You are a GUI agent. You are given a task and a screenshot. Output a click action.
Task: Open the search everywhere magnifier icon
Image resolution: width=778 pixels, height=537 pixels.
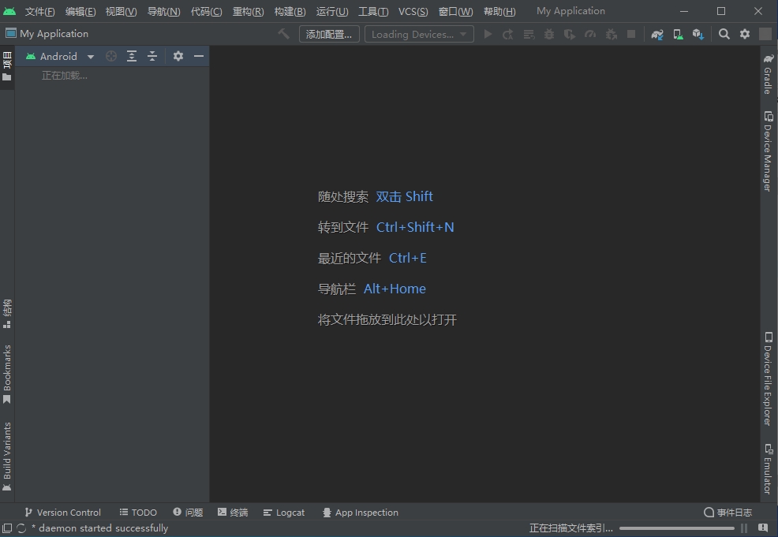click(x=724, y=34)
